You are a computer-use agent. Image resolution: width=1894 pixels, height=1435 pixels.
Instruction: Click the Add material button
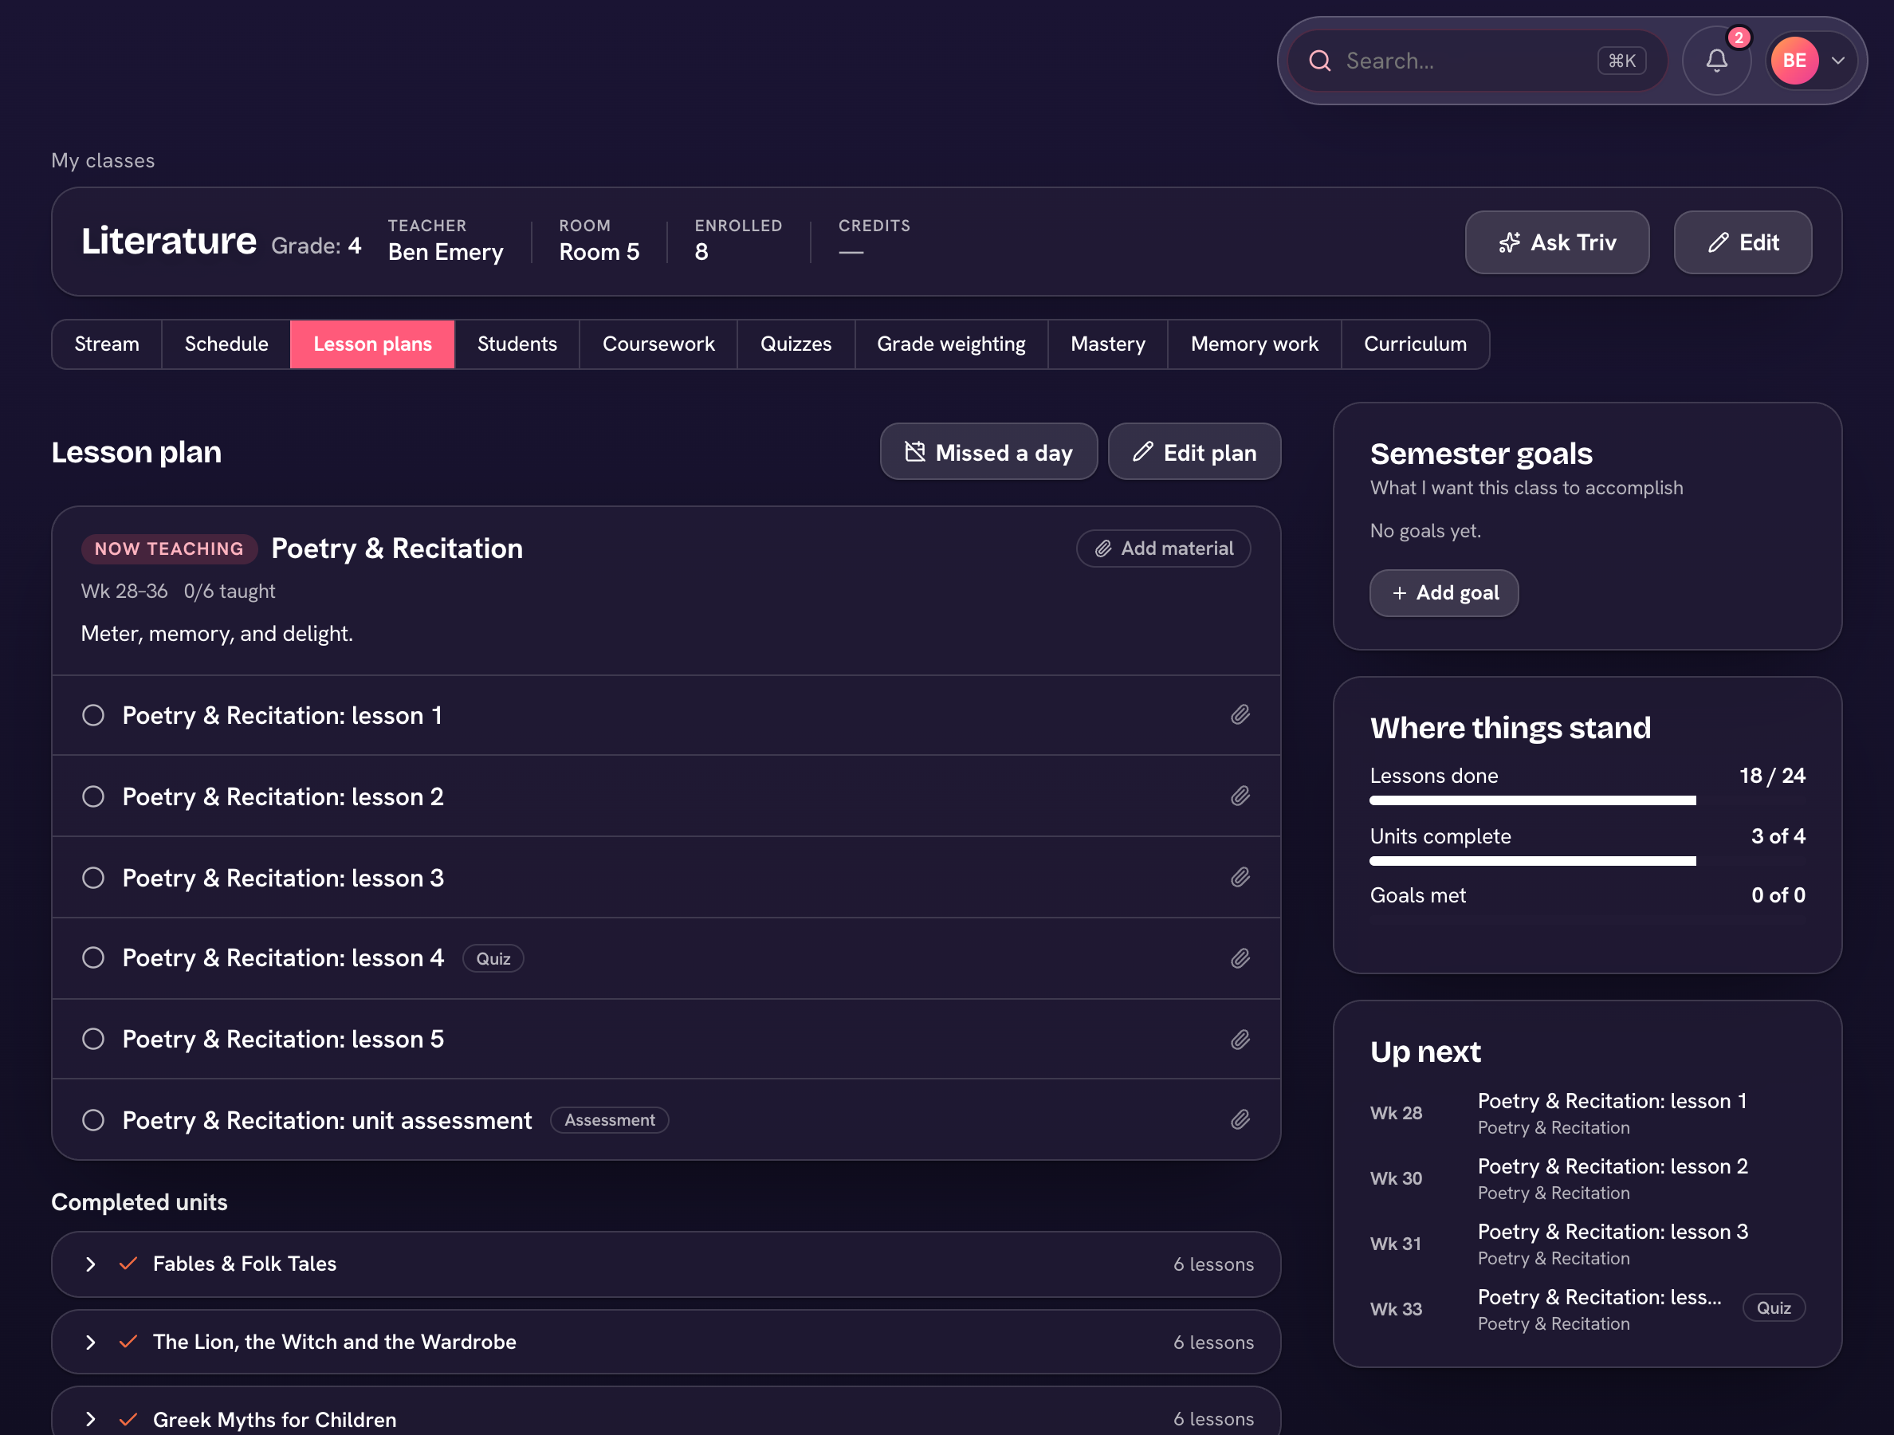[1164, 548]
